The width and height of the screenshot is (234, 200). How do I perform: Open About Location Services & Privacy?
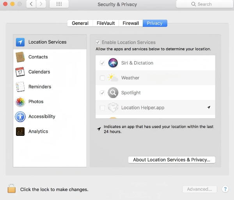(172, 160)
